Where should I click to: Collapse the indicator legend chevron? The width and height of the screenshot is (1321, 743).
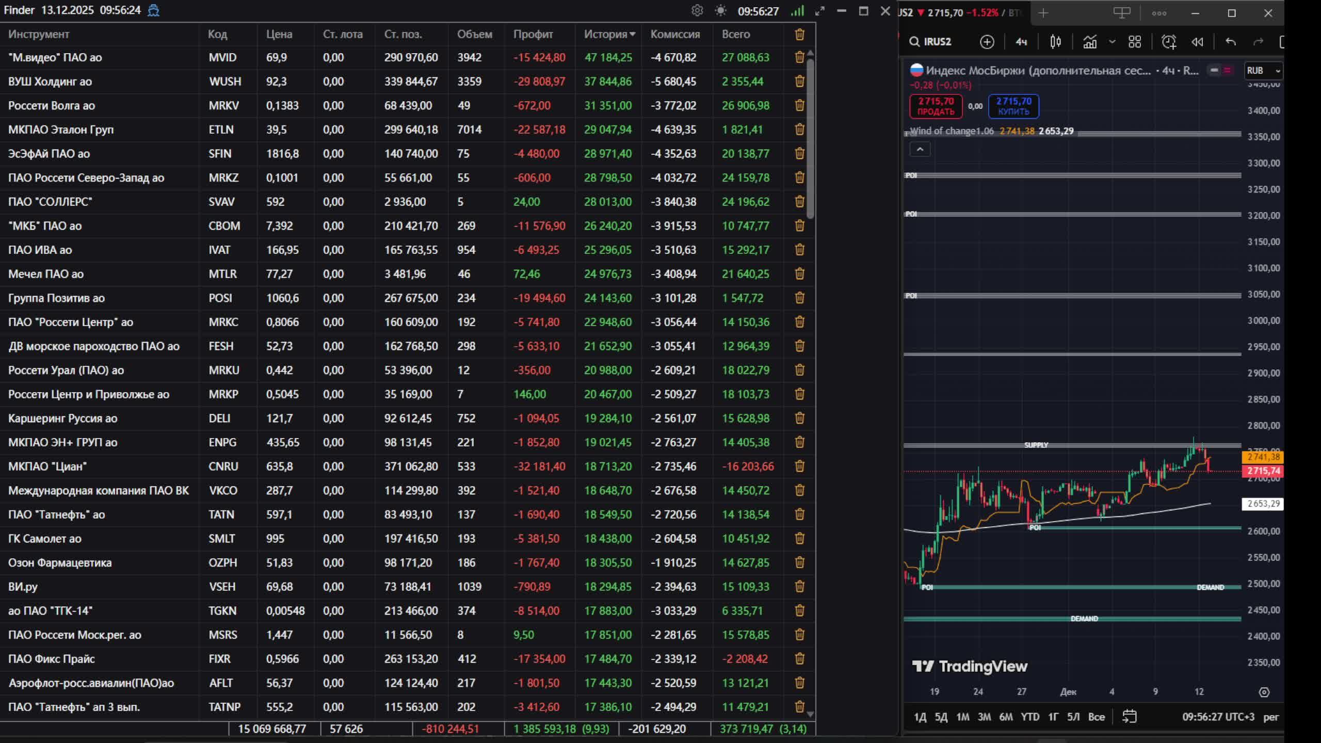tap(920, 150)
